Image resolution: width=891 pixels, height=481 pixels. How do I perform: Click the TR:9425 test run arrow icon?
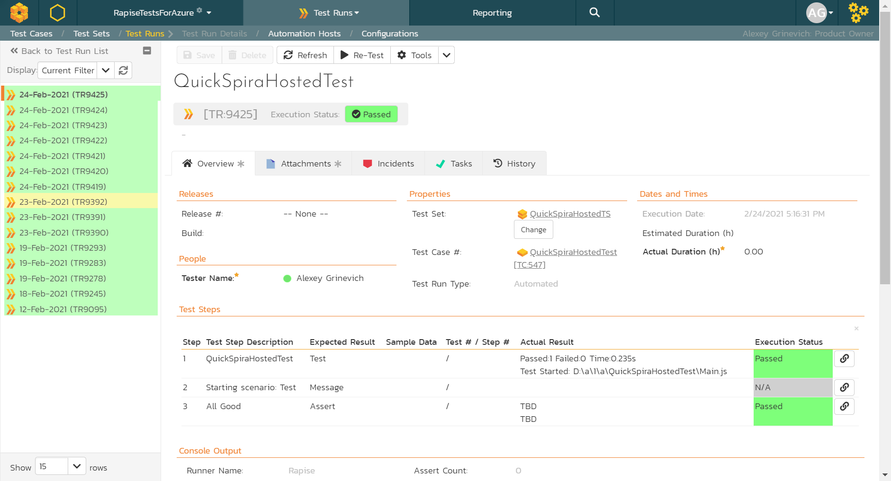189,114
